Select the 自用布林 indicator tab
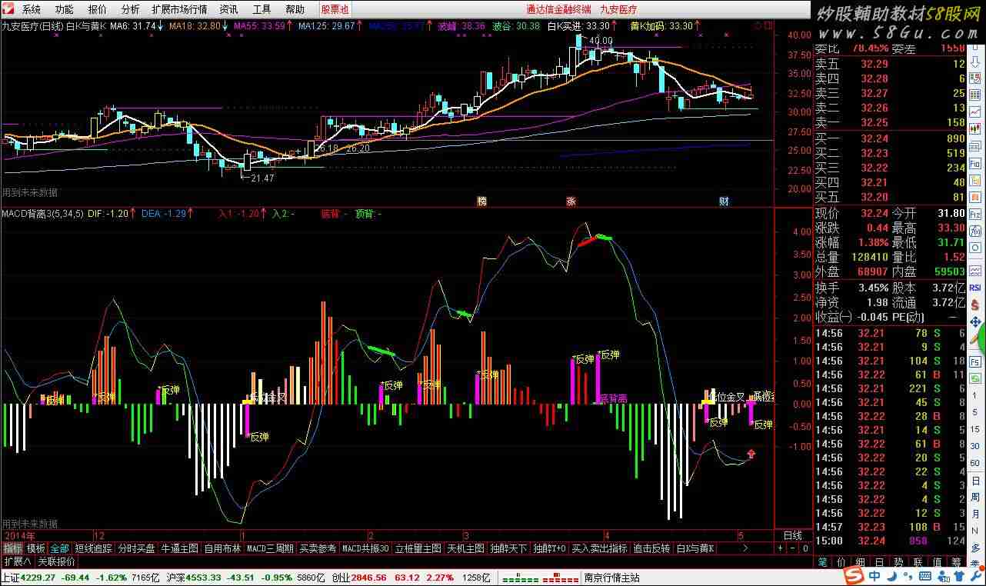The height and width of the screenshot is (586, 986). (x=222, y=549)
